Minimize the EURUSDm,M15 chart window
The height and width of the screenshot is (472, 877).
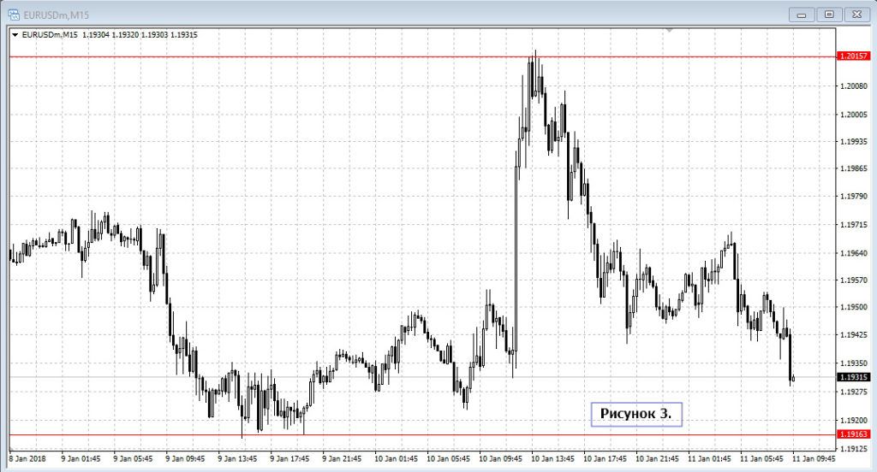point(802,14)
